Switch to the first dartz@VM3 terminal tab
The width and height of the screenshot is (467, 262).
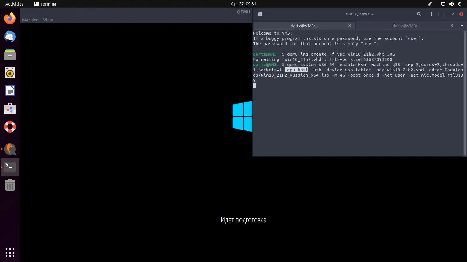304,26
